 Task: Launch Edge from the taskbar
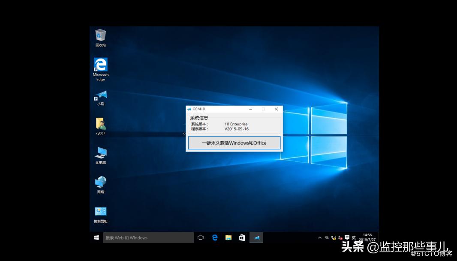[214, 237]
